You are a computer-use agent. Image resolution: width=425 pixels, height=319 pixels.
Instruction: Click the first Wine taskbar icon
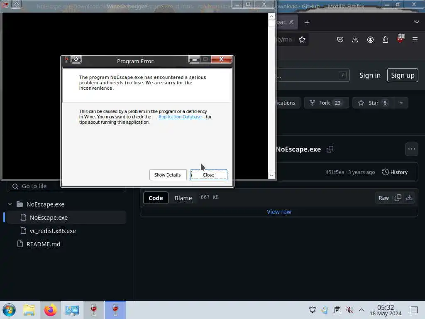[x=94, y=310]
